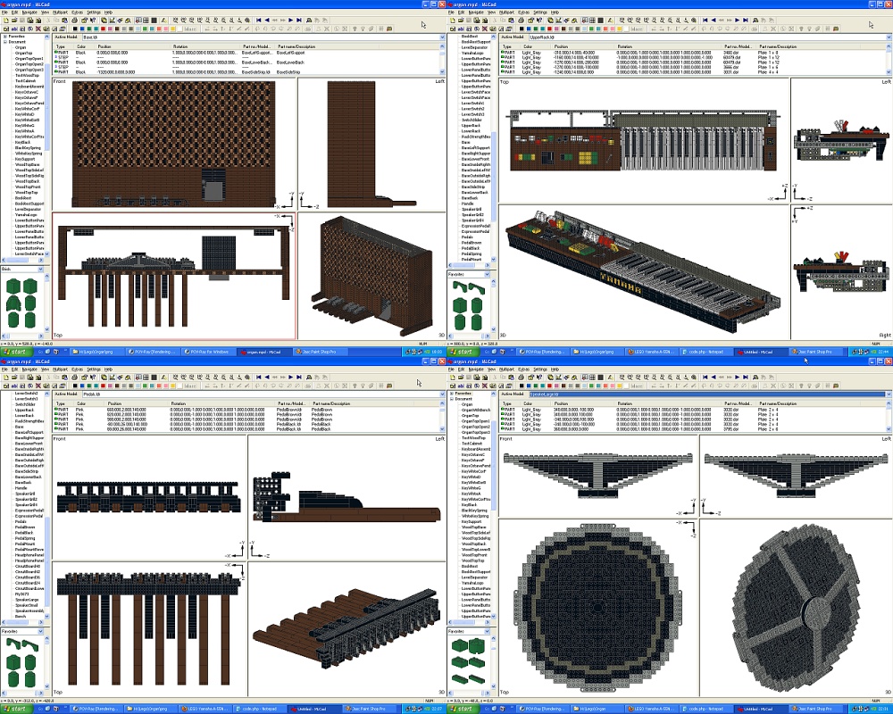Open Favorite parts dropdown in bottom-left window

tap(40, 631)
